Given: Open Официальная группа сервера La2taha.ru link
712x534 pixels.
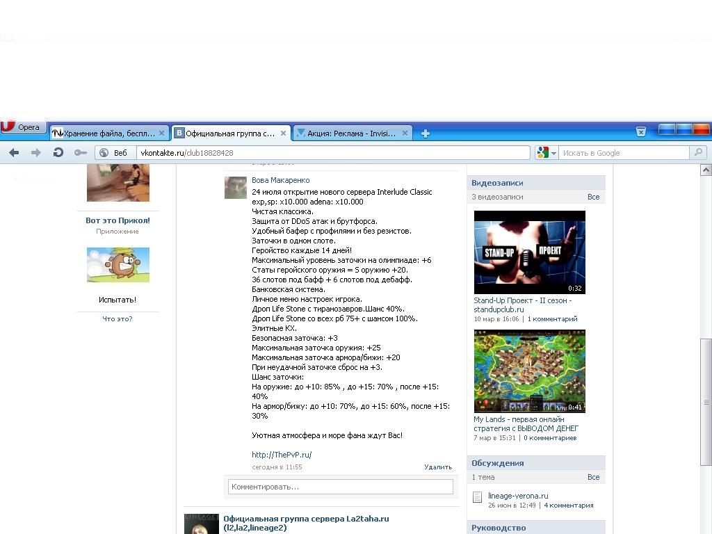Looking at the screenshot, I should (306, 523).
